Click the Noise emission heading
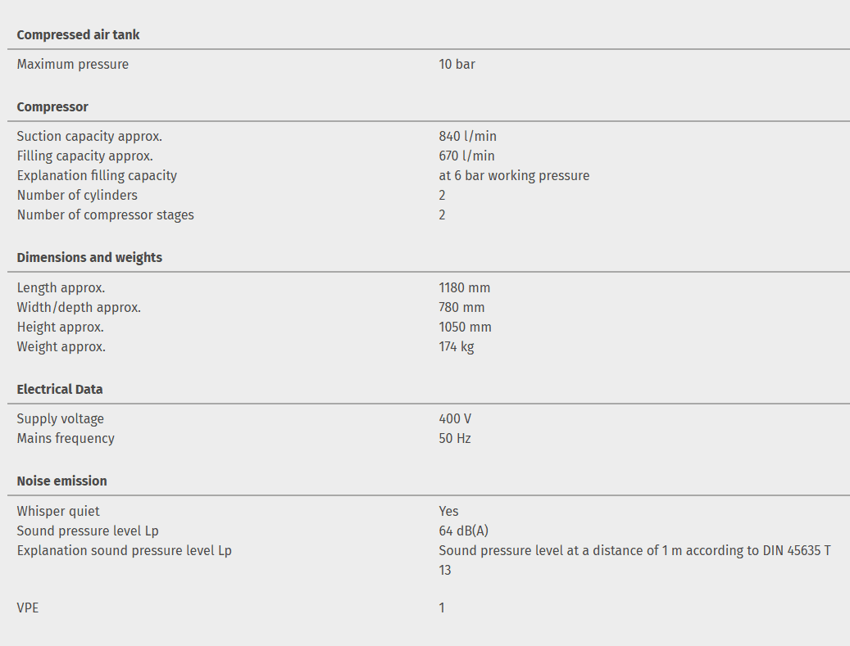This screenshot has height=646, width=850. (x=61, y=481)
